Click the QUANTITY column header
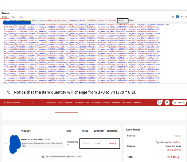The image size is (187, 162). point(99,131)
